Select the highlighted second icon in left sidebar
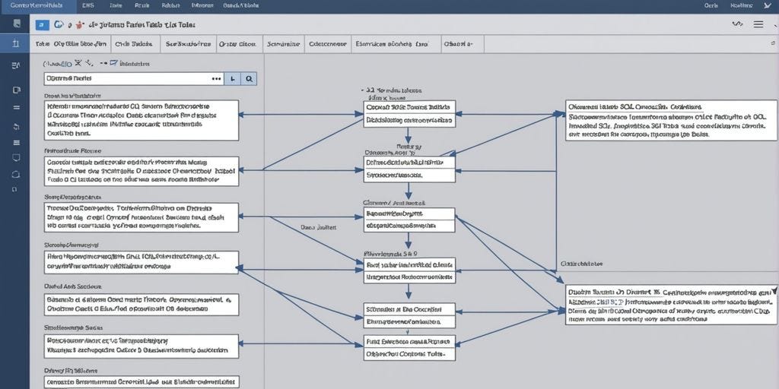 [x=15, y=43]
